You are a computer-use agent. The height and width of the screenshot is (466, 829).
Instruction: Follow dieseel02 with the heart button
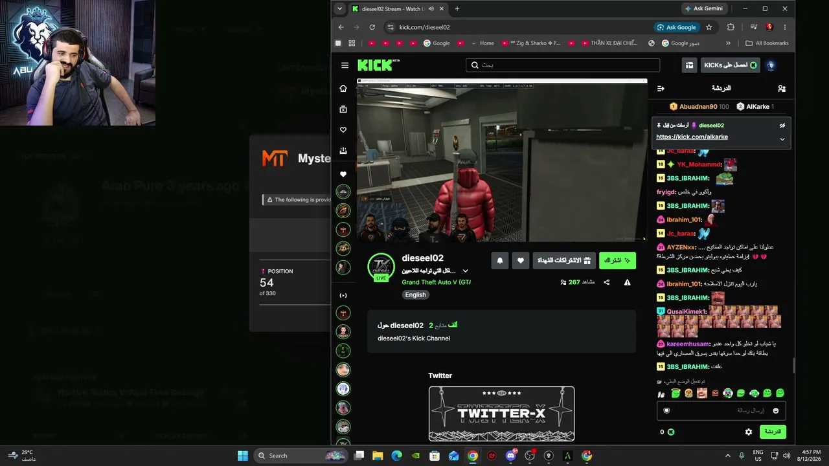521,260
